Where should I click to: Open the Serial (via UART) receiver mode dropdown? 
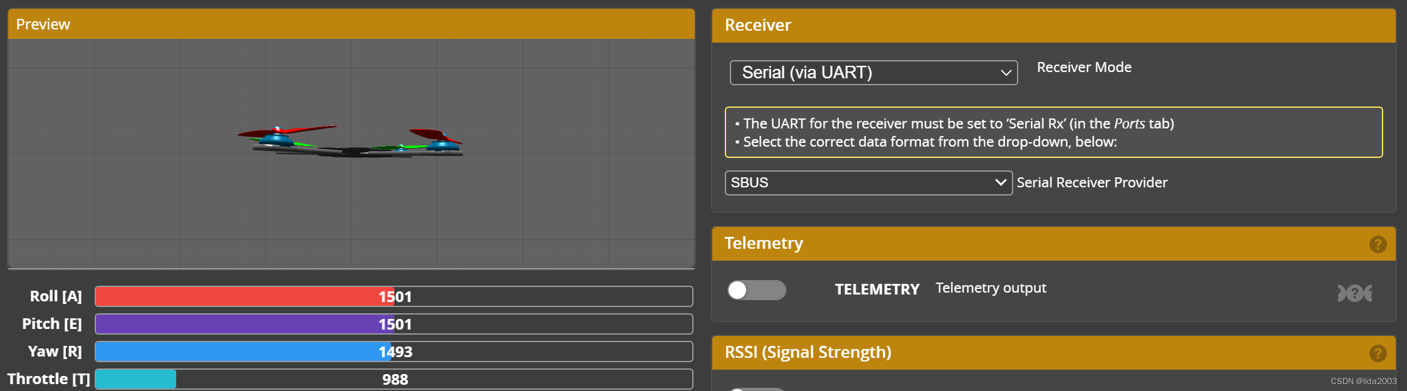click(873, 73)
